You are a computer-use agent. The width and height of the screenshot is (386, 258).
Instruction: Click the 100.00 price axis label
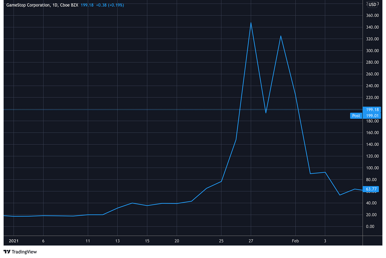click(372, 168)
